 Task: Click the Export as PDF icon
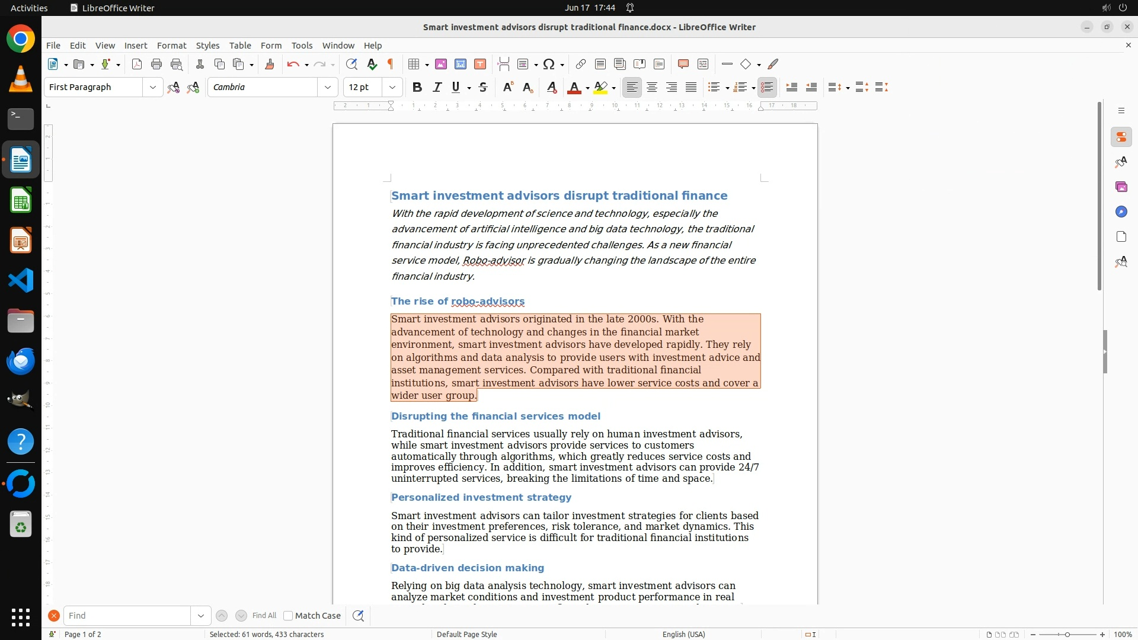pos(137,64)
